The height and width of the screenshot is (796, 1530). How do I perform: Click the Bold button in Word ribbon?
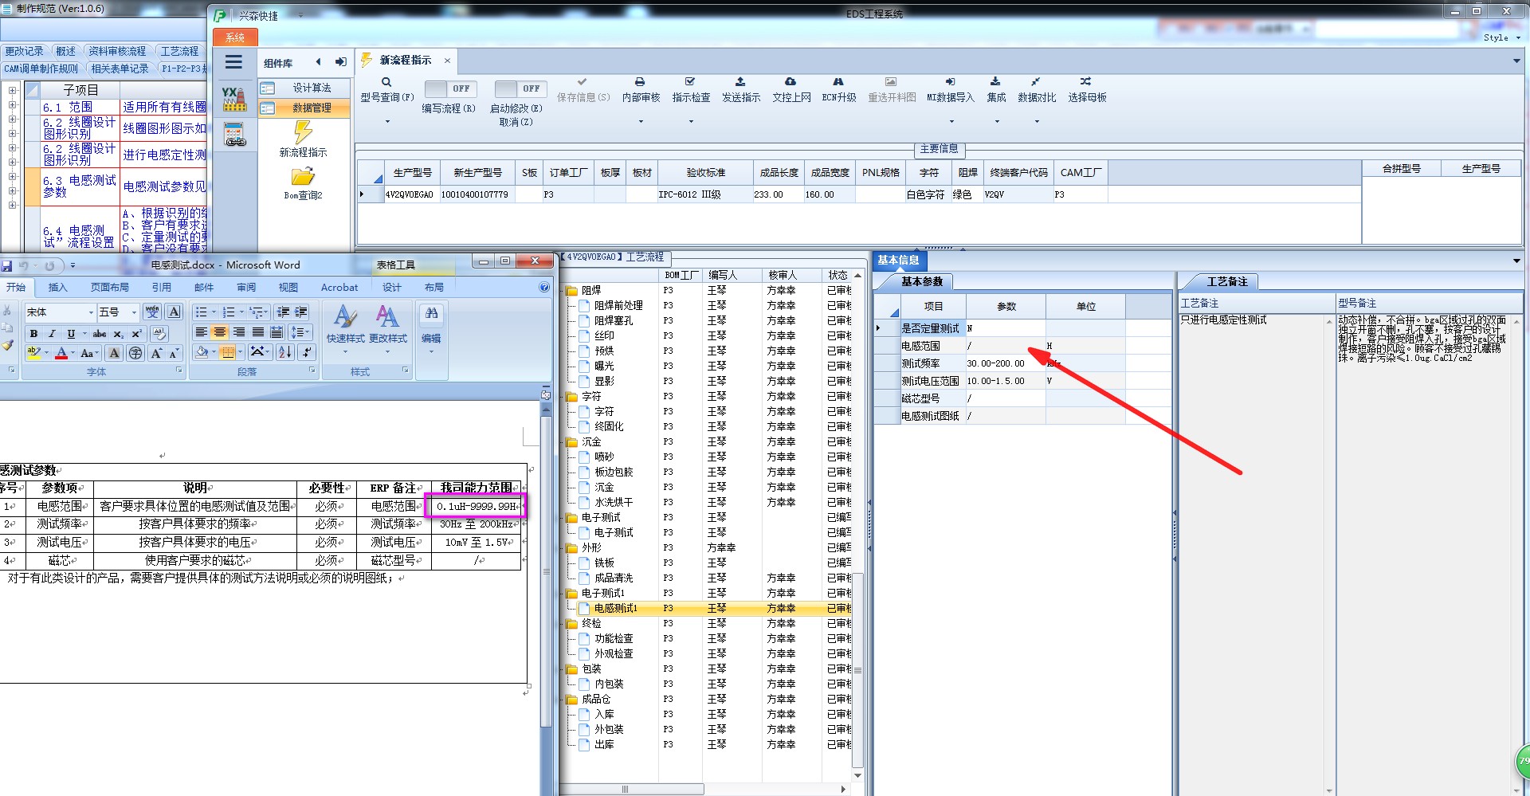(33, 334)
